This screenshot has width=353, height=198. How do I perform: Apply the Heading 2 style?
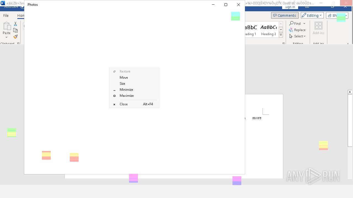click(x=268, y=29)
